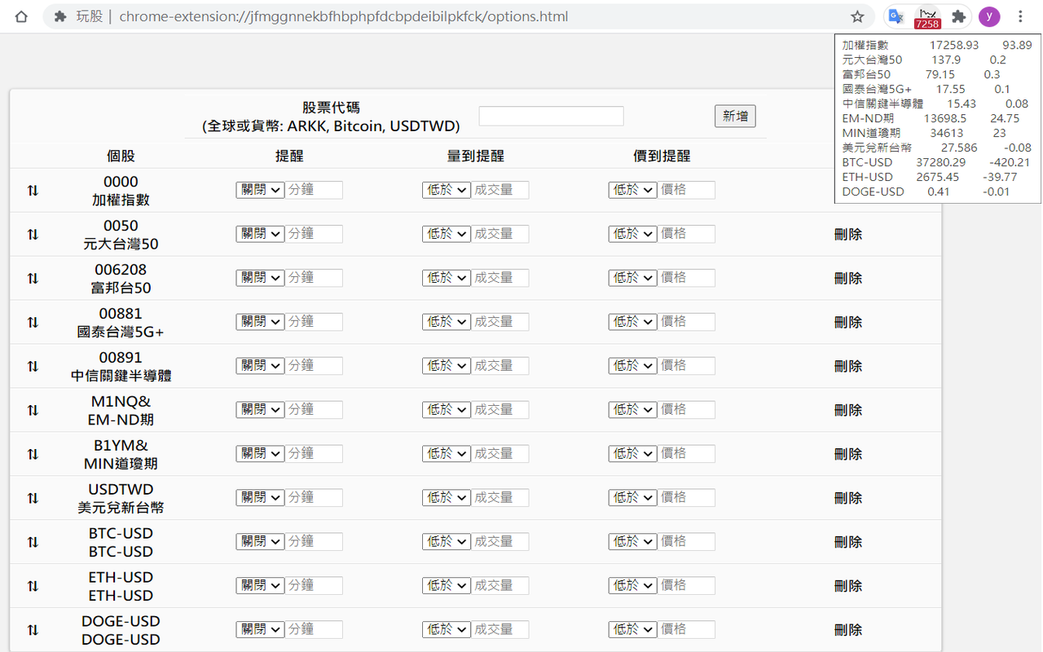Delete the 0050 元大台灣50 row with 刪除
1043x652 pixels.
pos(848,235)
